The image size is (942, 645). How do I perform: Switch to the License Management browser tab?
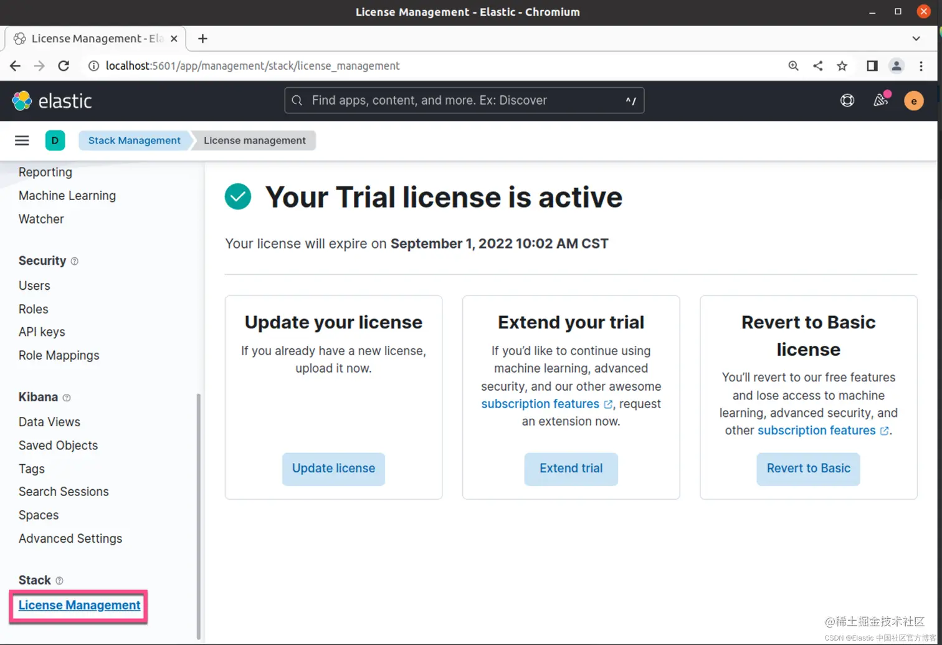tap(93, 39)
